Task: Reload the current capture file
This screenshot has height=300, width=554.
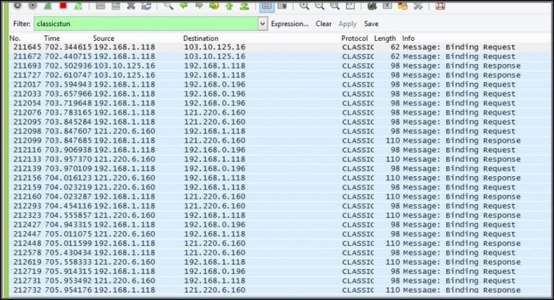Action: (146, 5)
